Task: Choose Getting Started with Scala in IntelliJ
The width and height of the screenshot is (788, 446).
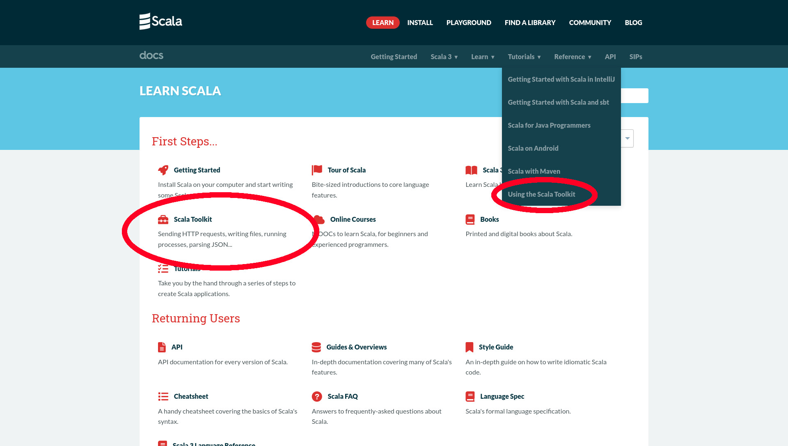Action: (561, 79)
